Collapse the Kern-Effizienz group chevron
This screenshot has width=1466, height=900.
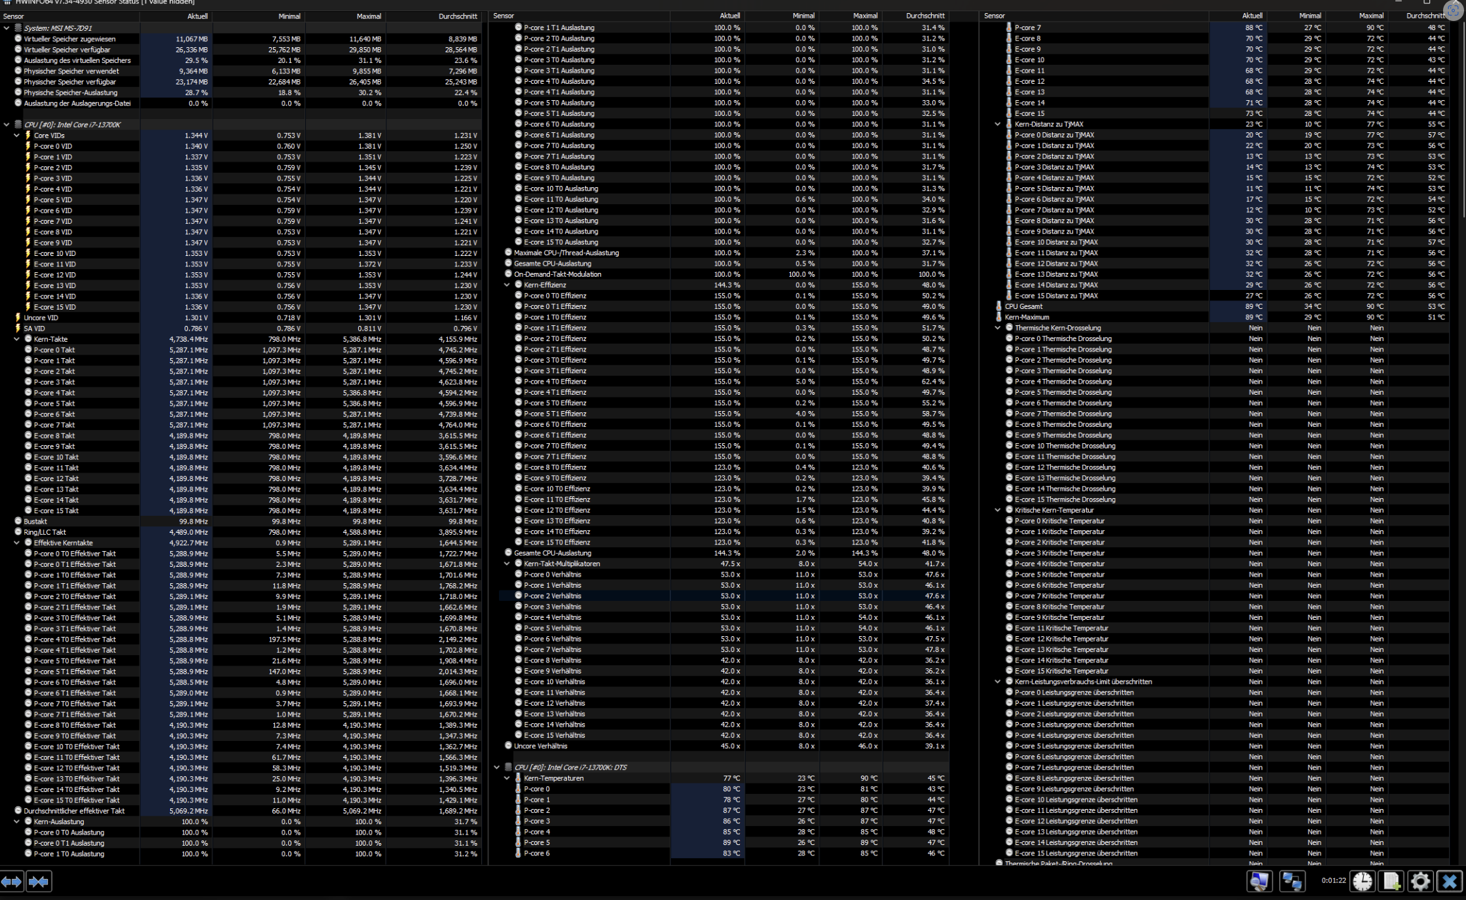pyautogui.click(x=507, y=285)
